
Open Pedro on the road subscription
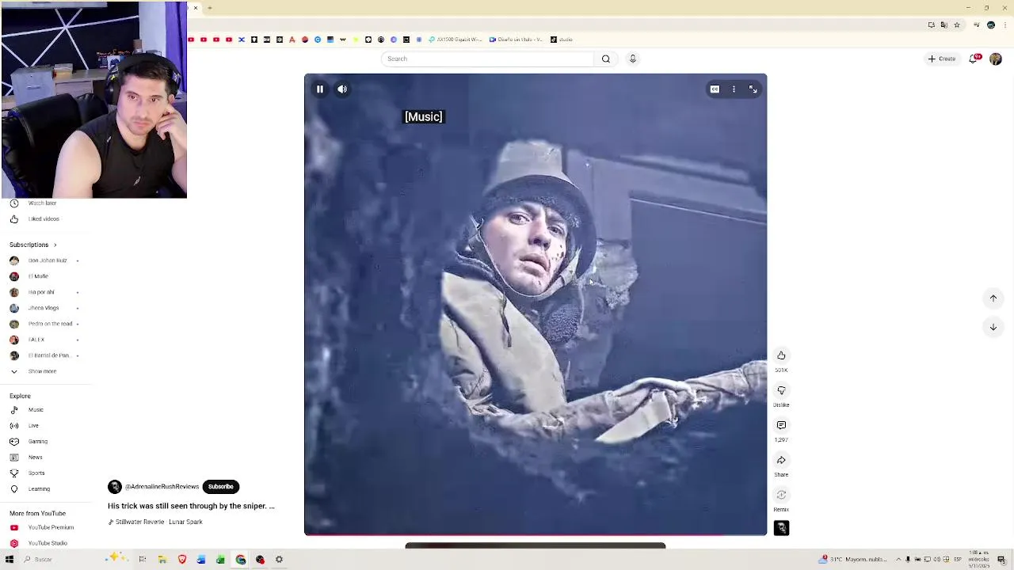(50, 324)
